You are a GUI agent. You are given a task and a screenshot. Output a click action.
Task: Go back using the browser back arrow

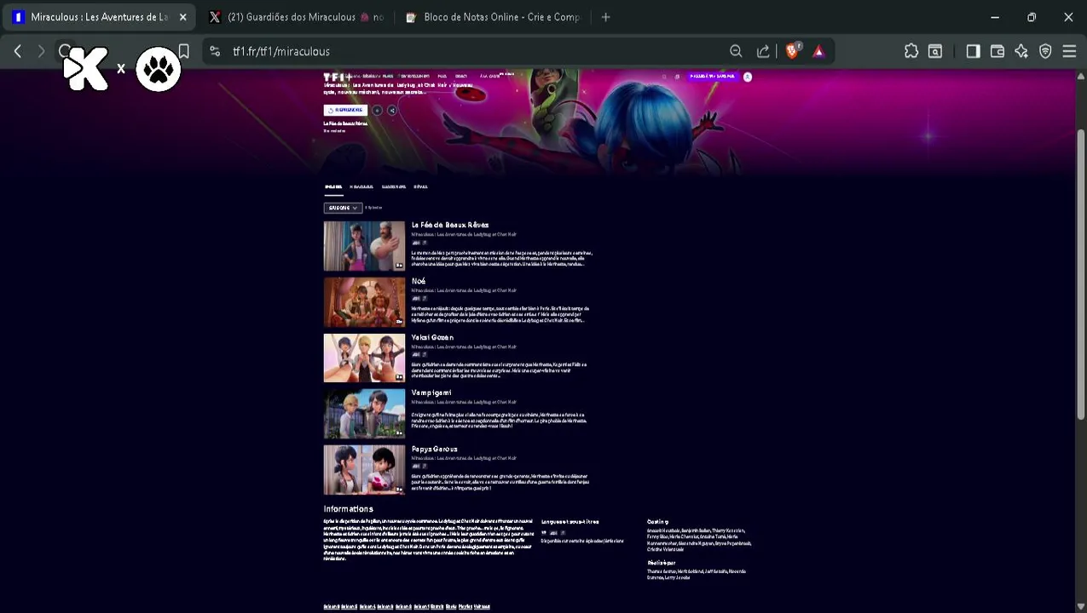(17, 51)
